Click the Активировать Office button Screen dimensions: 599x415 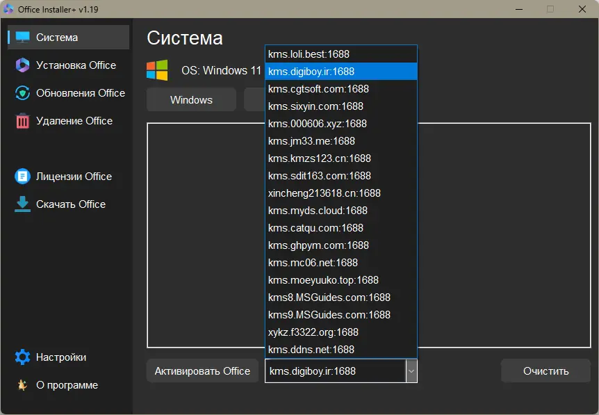tap(202, 371)
